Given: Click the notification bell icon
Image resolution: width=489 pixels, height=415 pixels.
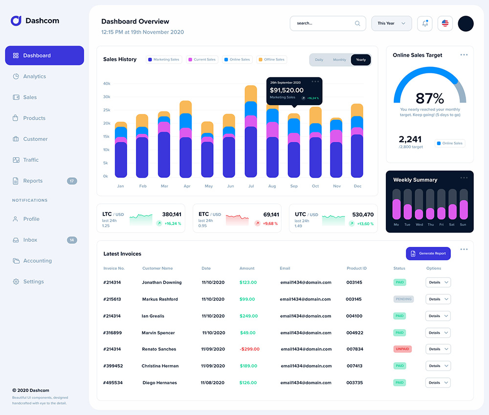Looking at the screenshot, I should 424,23.
